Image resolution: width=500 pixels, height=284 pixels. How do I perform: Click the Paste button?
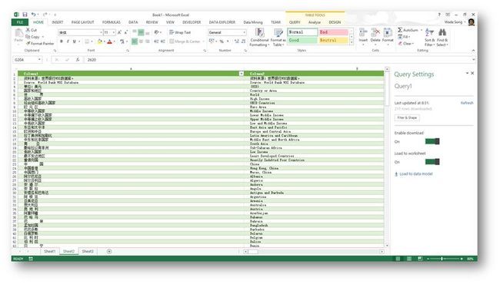click(18, 35)
